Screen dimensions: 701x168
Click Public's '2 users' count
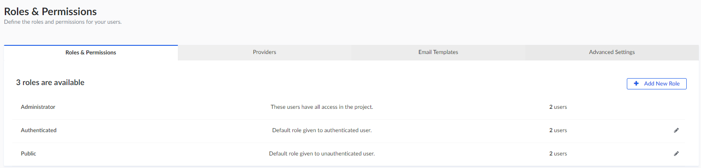(558, 154)
